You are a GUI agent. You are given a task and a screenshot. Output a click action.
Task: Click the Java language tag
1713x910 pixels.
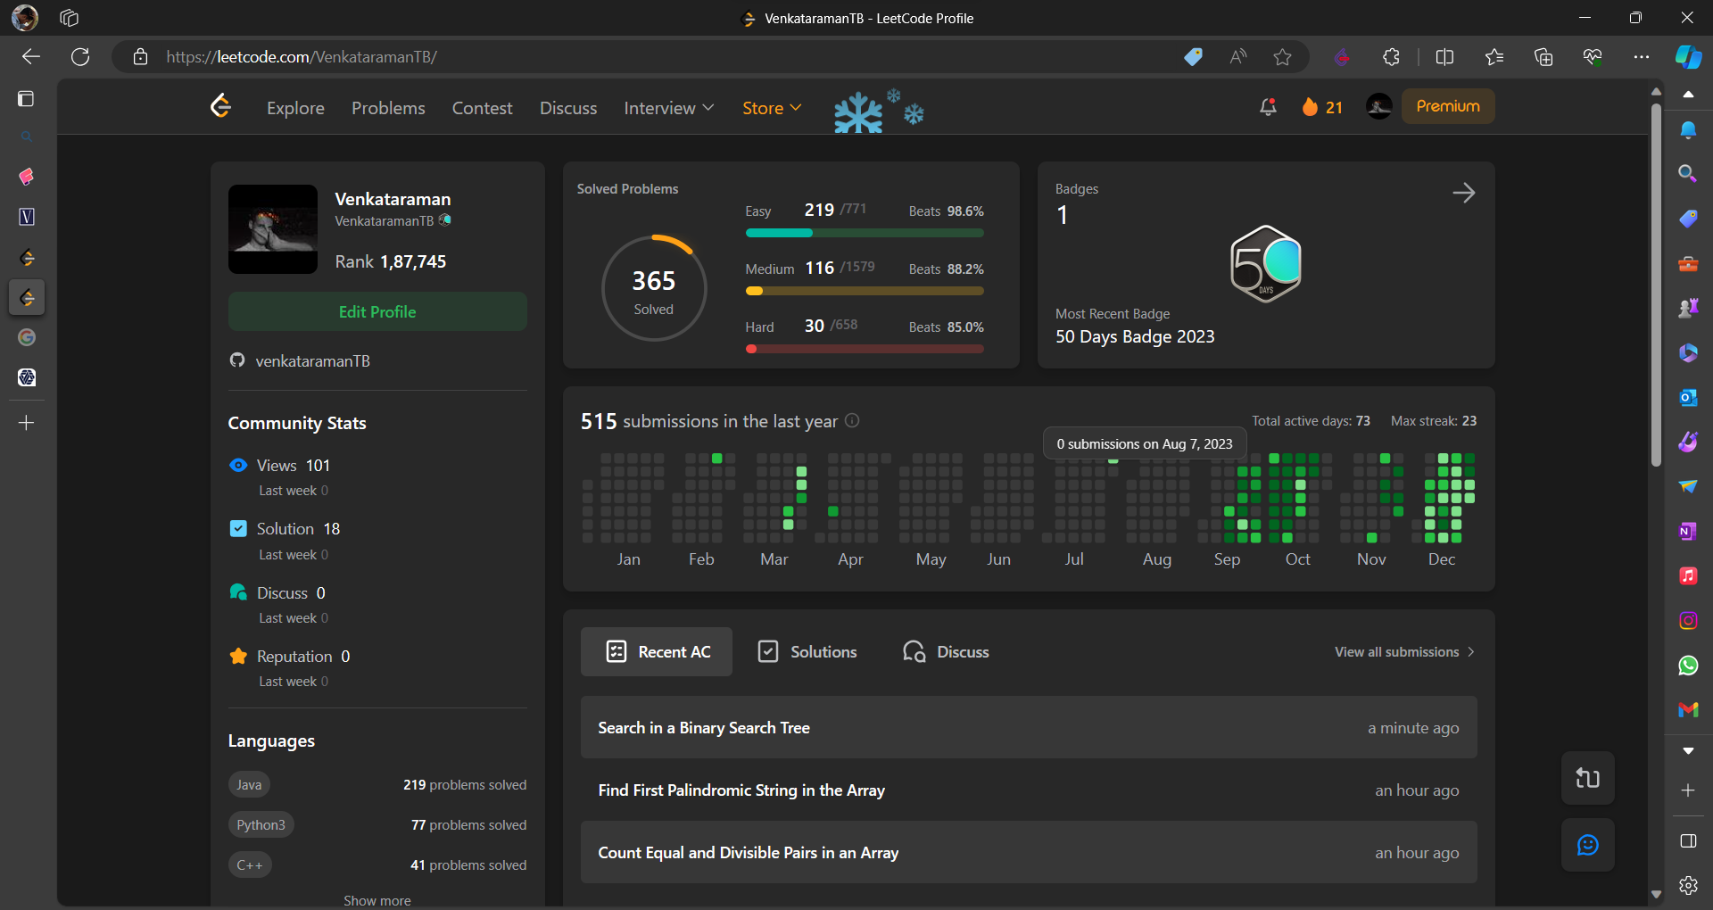pos(249,785)
